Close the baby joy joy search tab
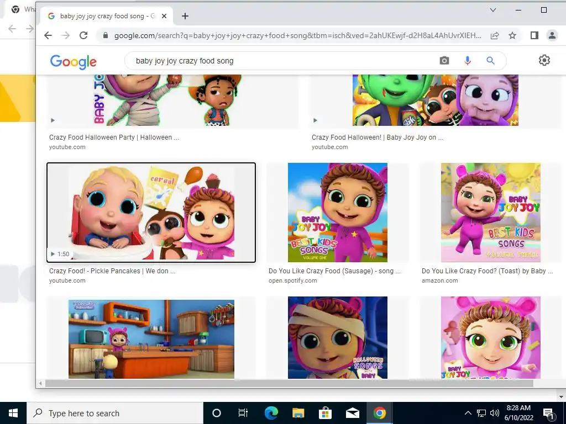The height and width of the screenshot is (424, 566). 164,16
